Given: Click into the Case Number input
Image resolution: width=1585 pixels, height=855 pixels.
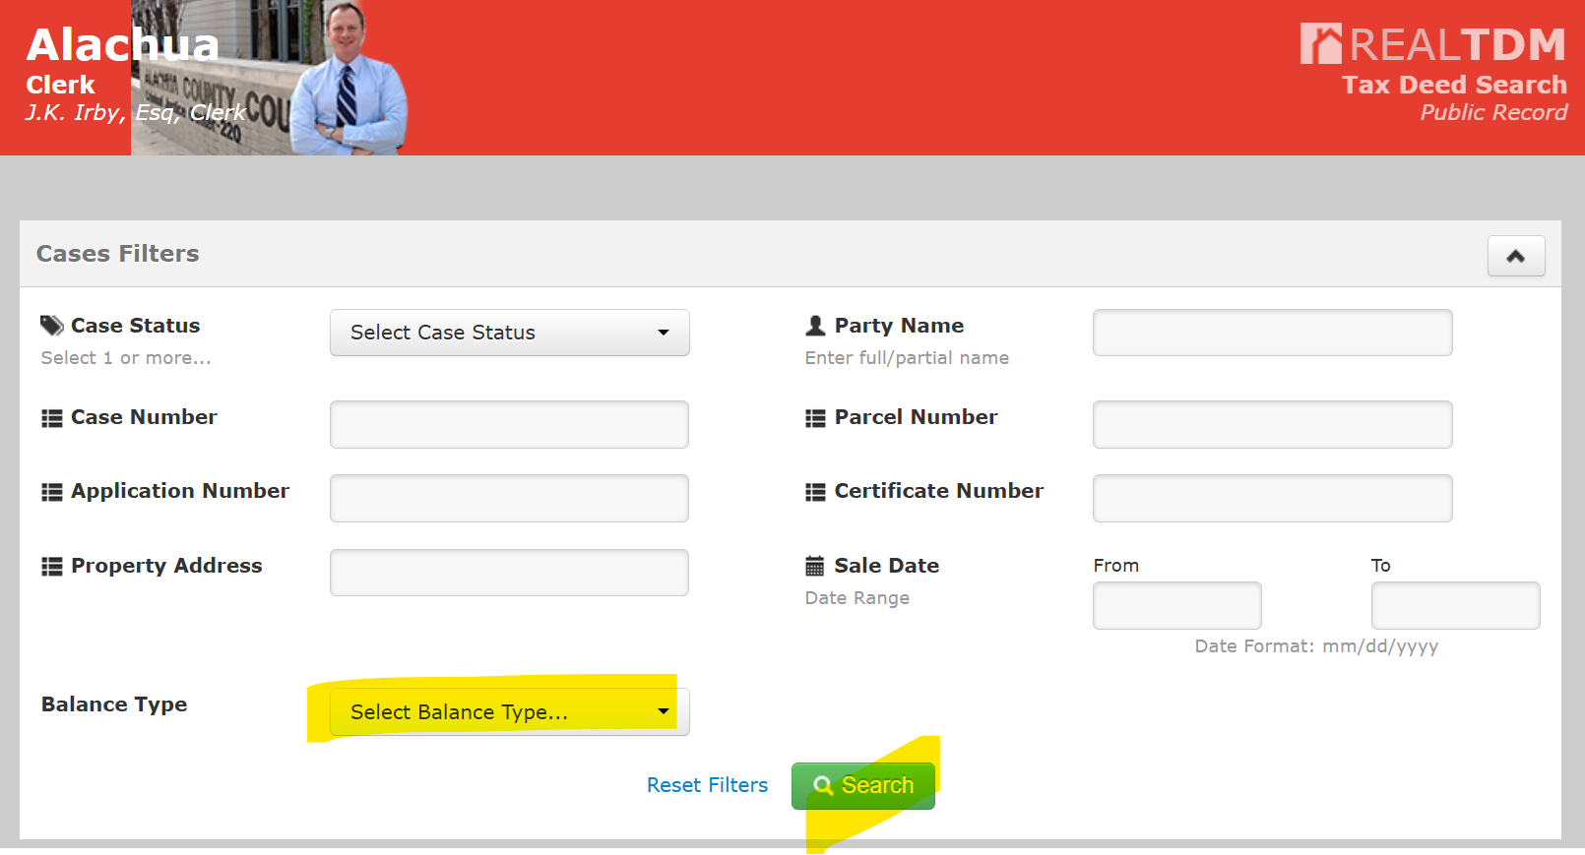Looking at the screenshot, I should coord(509,424).
